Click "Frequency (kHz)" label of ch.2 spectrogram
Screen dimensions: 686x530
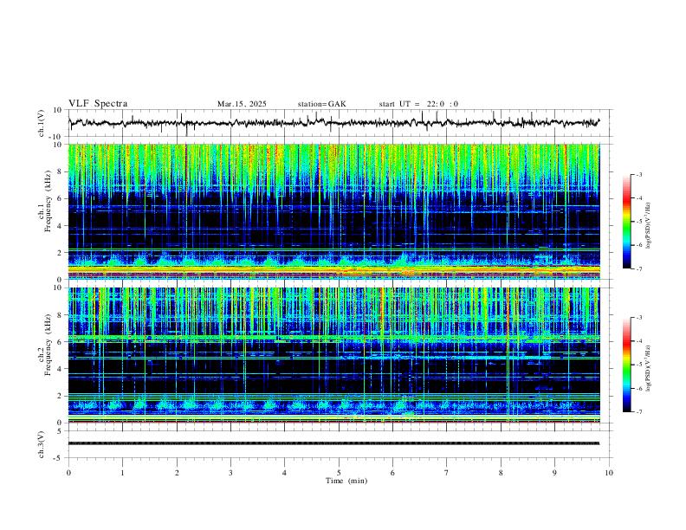pos(48,345)
